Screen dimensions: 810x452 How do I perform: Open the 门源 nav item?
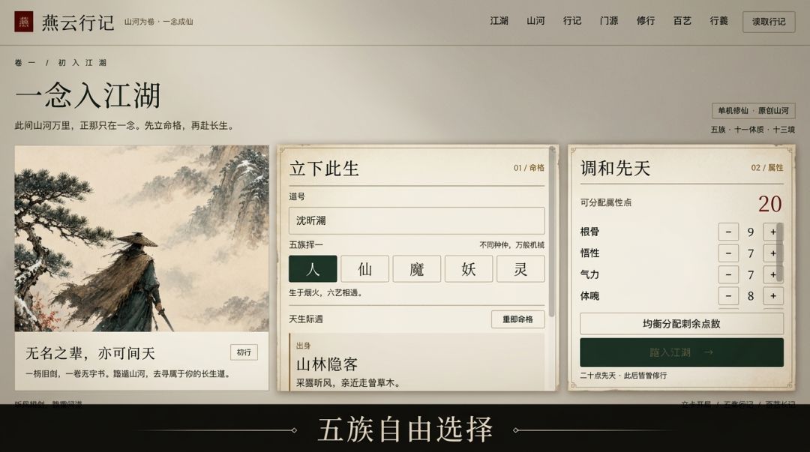pyautogui.click(x=609, y=21)
